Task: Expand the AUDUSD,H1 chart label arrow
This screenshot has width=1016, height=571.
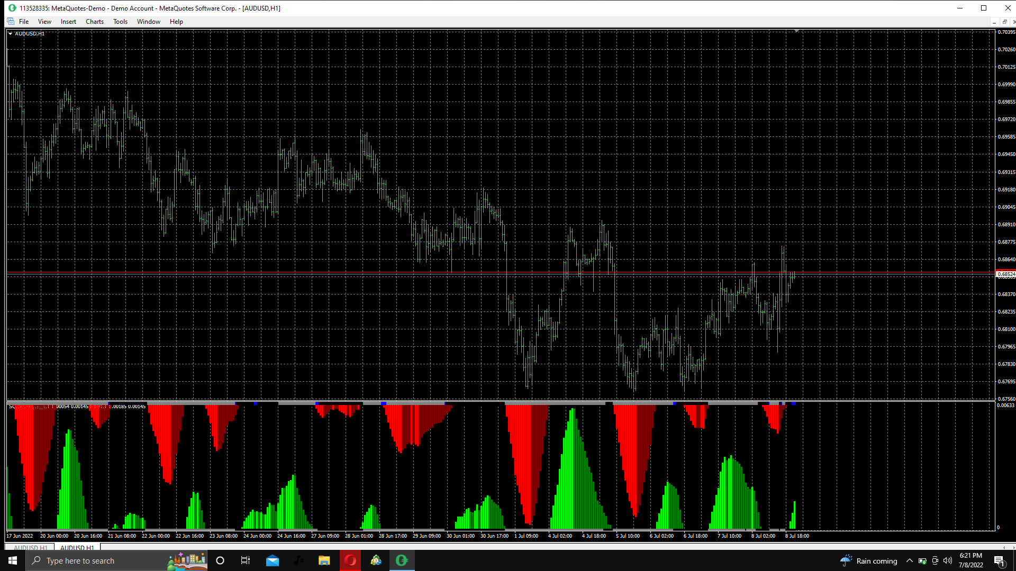Action: pos(10,33)
